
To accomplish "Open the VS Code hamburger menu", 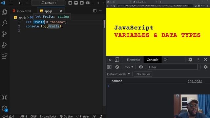I will pos(11,3).
